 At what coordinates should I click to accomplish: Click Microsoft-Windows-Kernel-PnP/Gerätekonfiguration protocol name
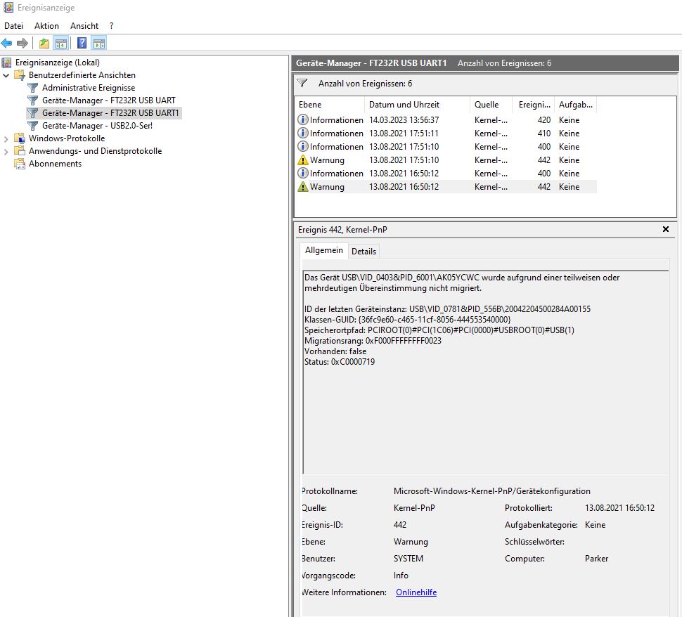492,491
